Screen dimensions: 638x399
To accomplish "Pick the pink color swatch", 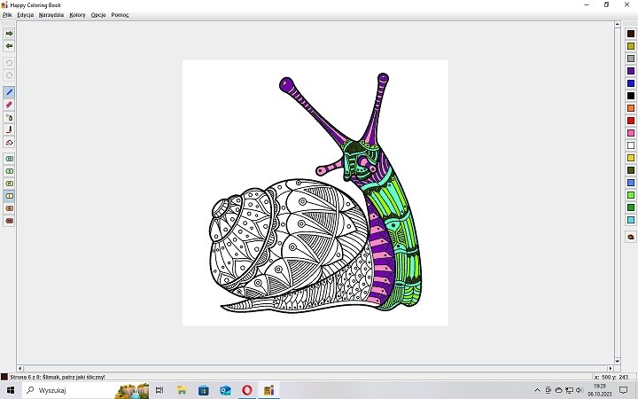I will (630, 133).
